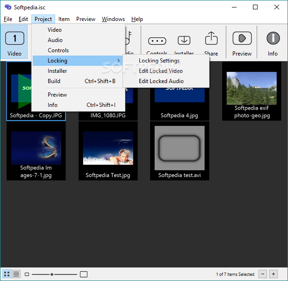Select Edit Locked Audio
The image size is (288, 281).
point(166,81)
